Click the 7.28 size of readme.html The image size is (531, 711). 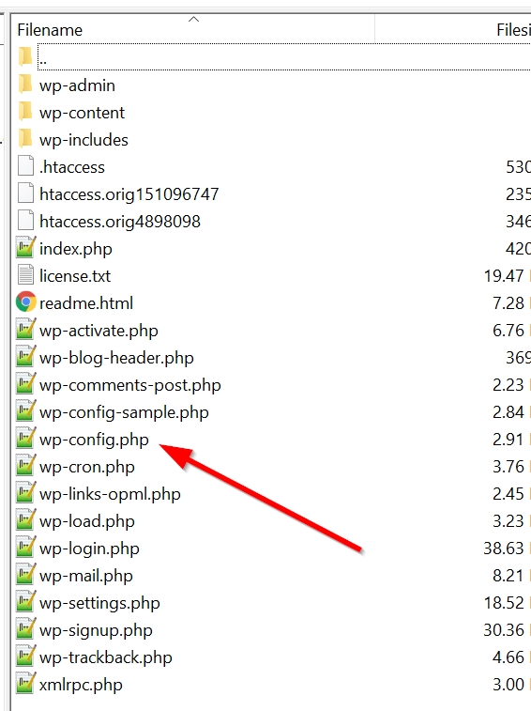(x=508, y=302)
